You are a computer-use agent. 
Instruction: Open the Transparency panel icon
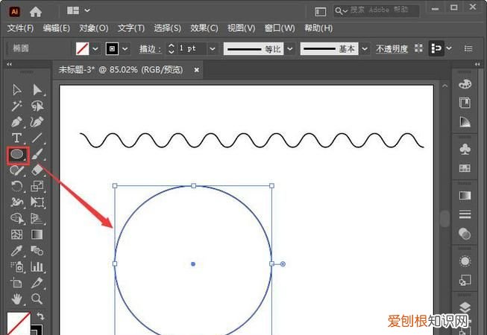(x=465, y=234)
